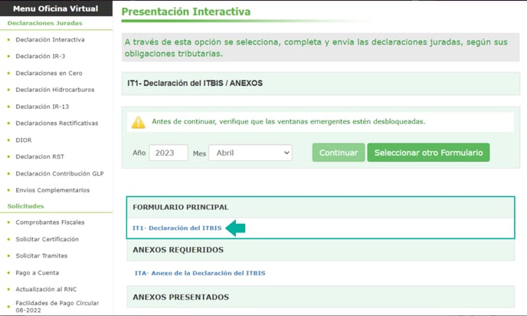This screenshot has width=527, height=316.
Task: Open Solicitar Tramites
Action: pos(41,255)
